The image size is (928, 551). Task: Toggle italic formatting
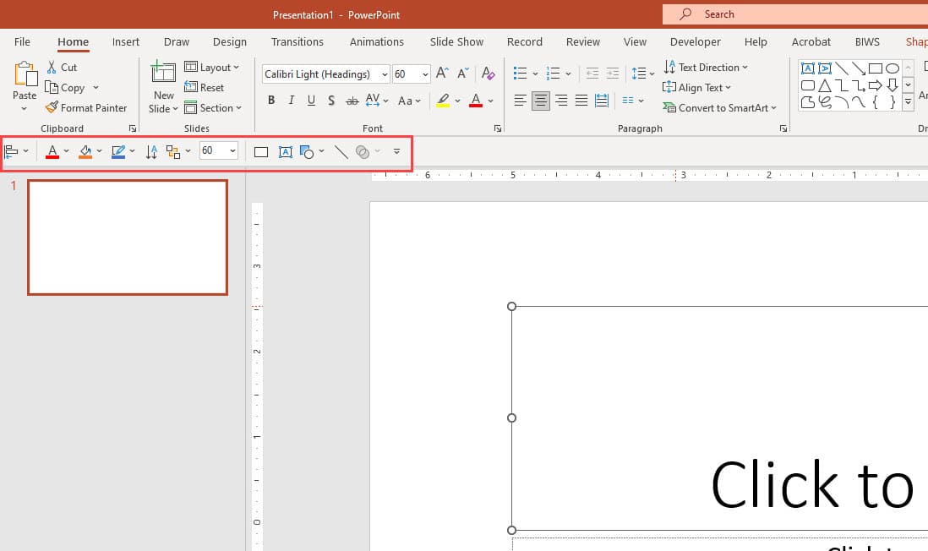point(291,101)
